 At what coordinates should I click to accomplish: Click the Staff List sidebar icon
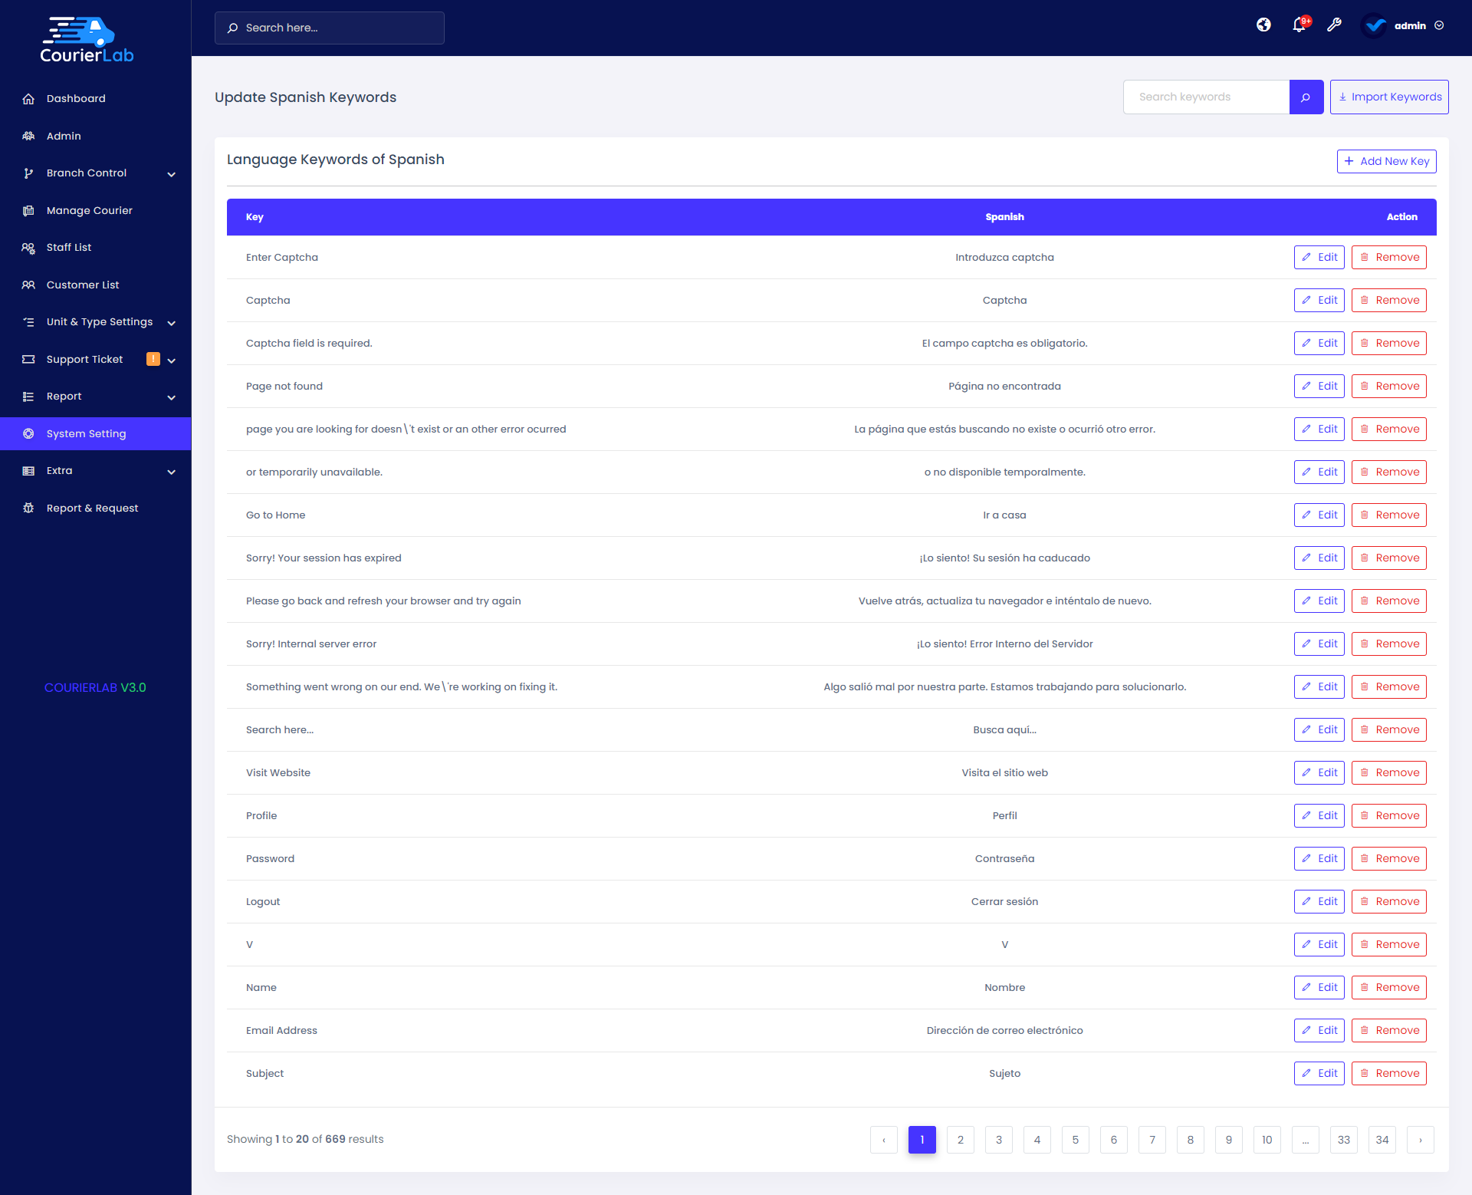tap(28, 247)
